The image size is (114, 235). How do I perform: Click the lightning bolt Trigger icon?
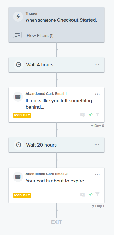click(18, 17)
